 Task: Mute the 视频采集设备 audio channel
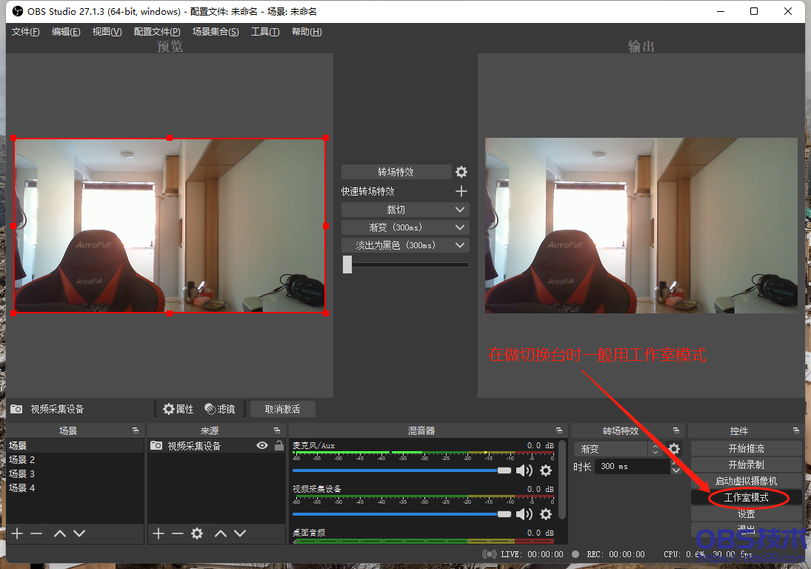[524, 513]
